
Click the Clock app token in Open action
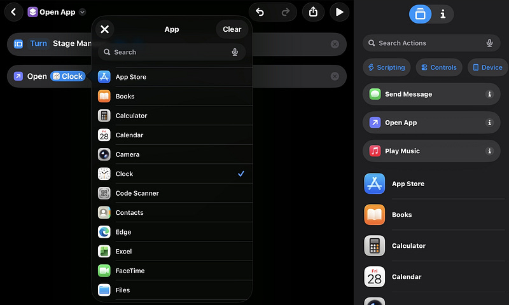[68, 76]
